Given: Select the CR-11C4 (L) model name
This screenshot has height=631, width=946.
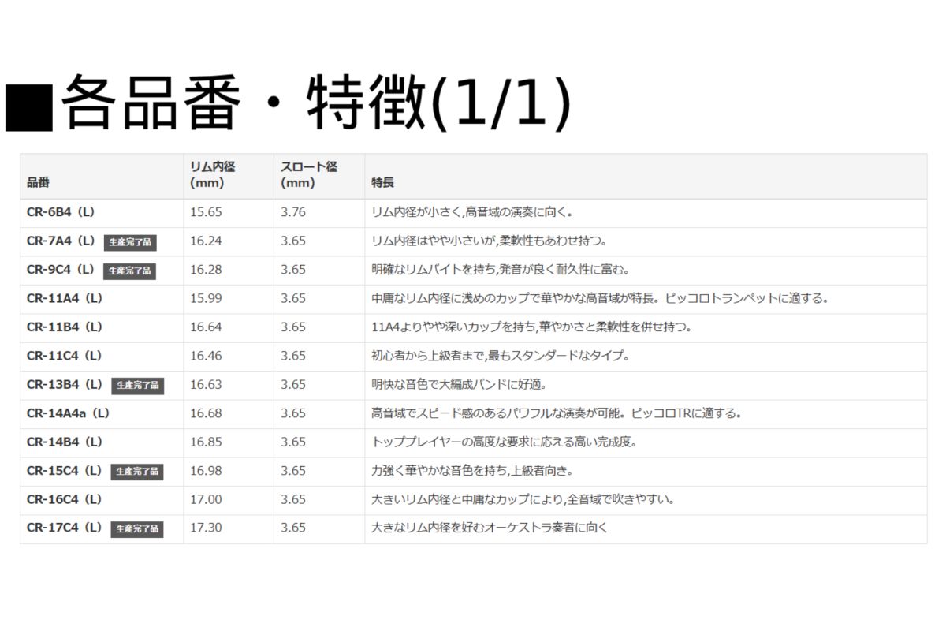Looking at the screenshot, I should (x=64, y=356).
